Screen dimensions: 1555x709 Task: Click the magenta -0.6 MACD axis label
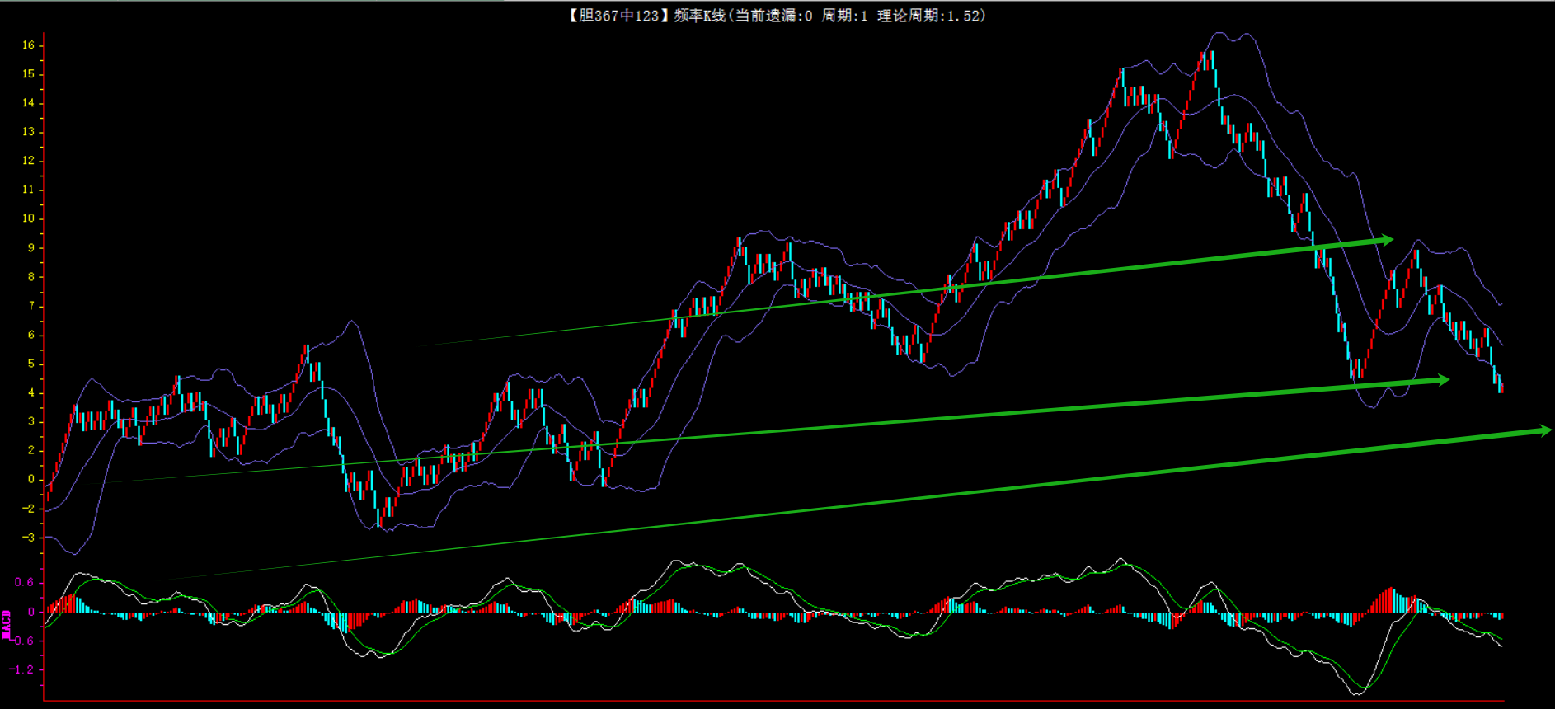pyautogui.click(x=22, y=641)
